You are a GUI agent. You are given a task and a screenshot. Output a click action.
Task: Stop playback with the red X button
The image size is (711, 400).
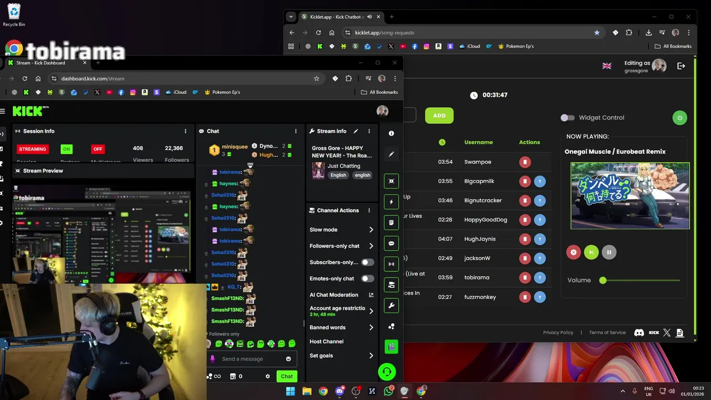573,252
